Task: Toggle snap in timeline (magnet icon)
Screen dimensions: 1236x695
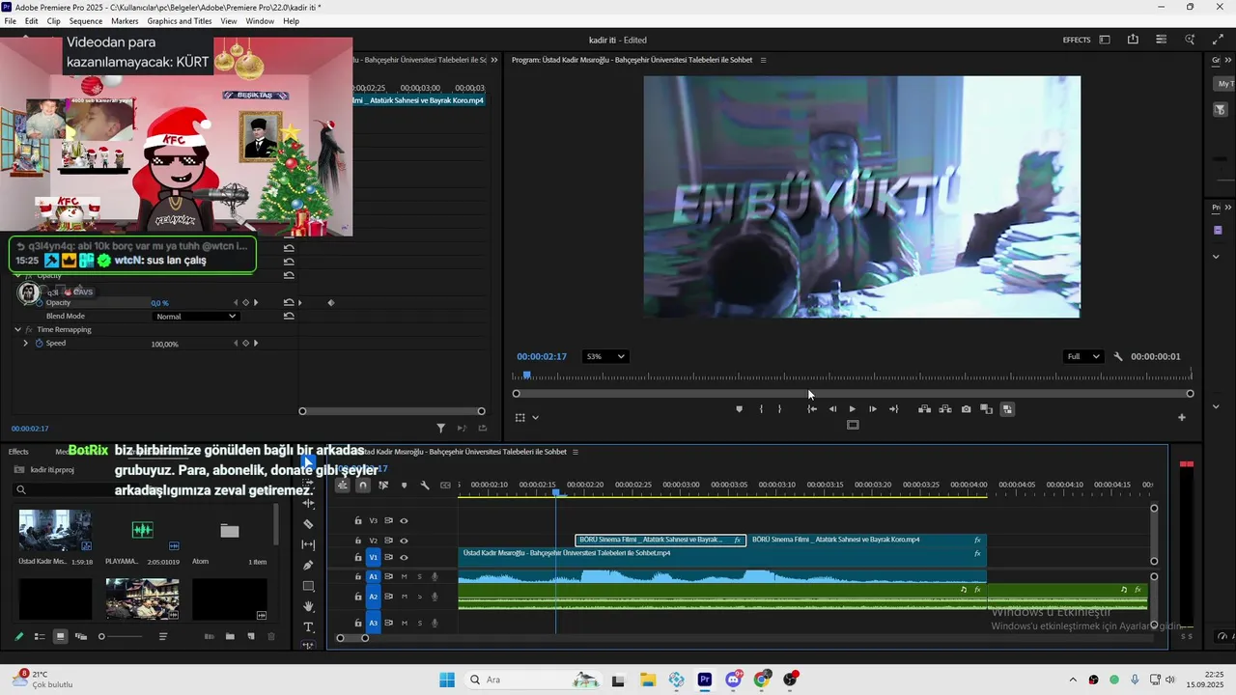Action: pyautogui.click(x=362, y=486)
